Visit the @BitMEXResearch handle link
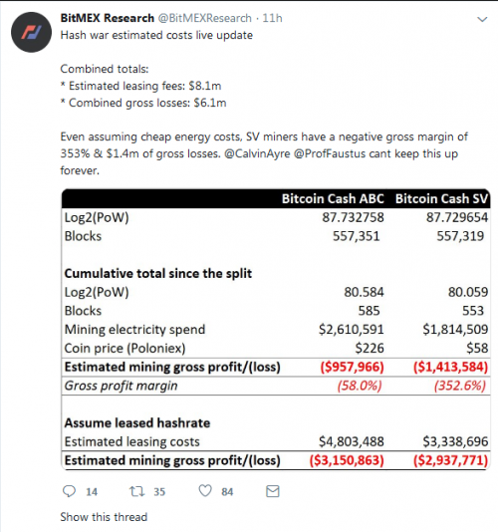The height and width of the screenshot is (532, 498). coord(205,18)
